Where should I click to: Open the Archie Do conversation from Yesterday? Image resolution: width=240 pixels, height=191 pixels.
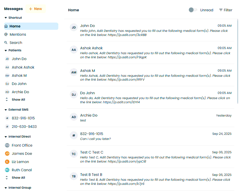[x=150, y=118]
